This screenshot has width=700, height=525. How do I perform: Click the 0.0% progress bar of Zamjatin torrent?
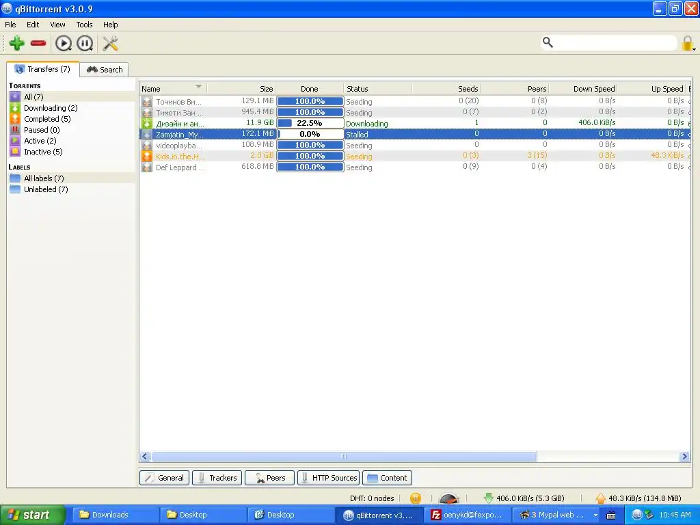coord(310,134)
